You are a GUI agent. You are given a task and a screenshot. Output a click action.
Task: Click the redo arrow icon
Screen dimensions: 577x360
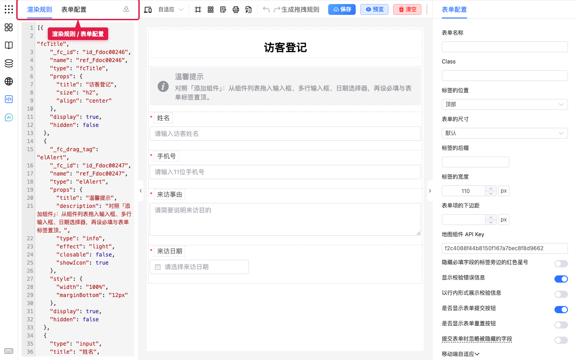point(277,9)
